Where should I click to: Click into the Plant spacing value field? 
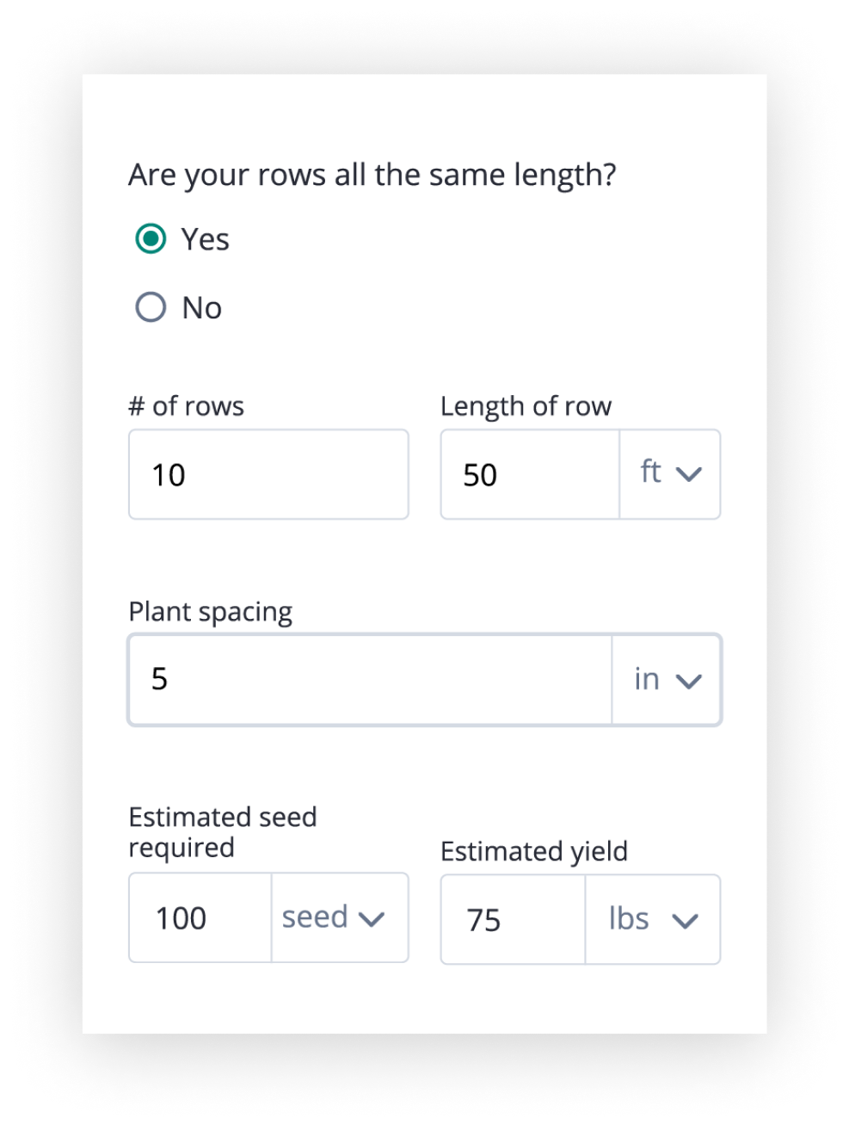pos(370,680)
